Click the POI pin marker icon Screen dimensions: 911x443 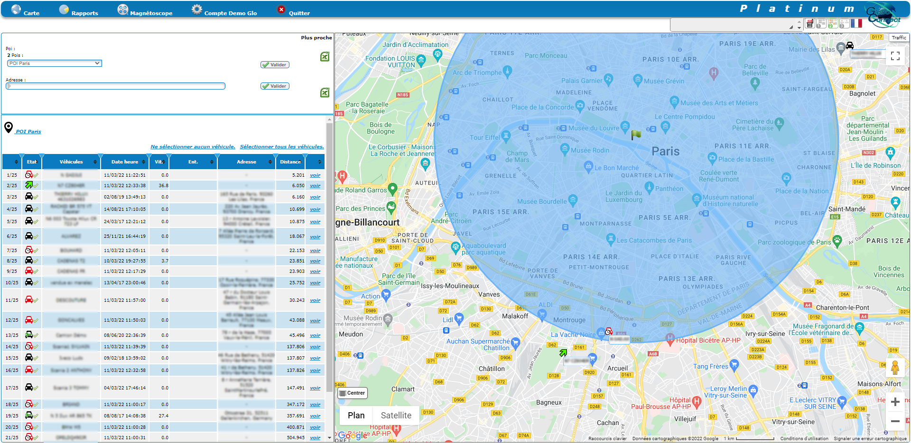click(x=9, y=127)
